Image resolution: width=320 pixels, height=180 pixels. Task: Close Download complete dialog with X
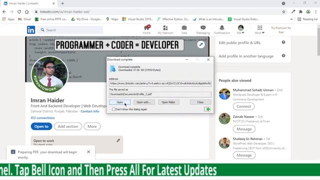pyautogui.click(x=208, y=59)
